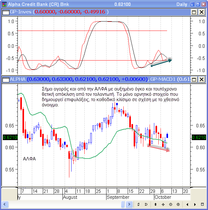
Task: Click the Daily periodicity label in title bar
Action: [x=182, y=4]
